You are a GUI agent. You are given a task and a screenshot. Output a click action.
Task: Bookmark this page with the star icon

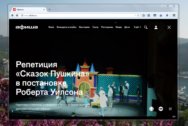(x=144, y=15)
